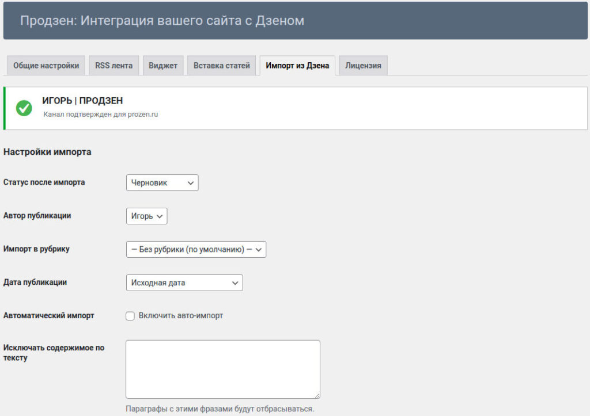Image resolution: width=590 pixels, height=416 pixels.
Task: Click the green checkmark confirmation icon
Action: point(24,108)
